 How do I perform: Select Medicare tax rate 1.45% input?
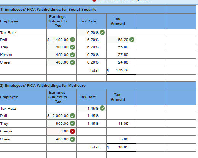[x=91, y=108]
